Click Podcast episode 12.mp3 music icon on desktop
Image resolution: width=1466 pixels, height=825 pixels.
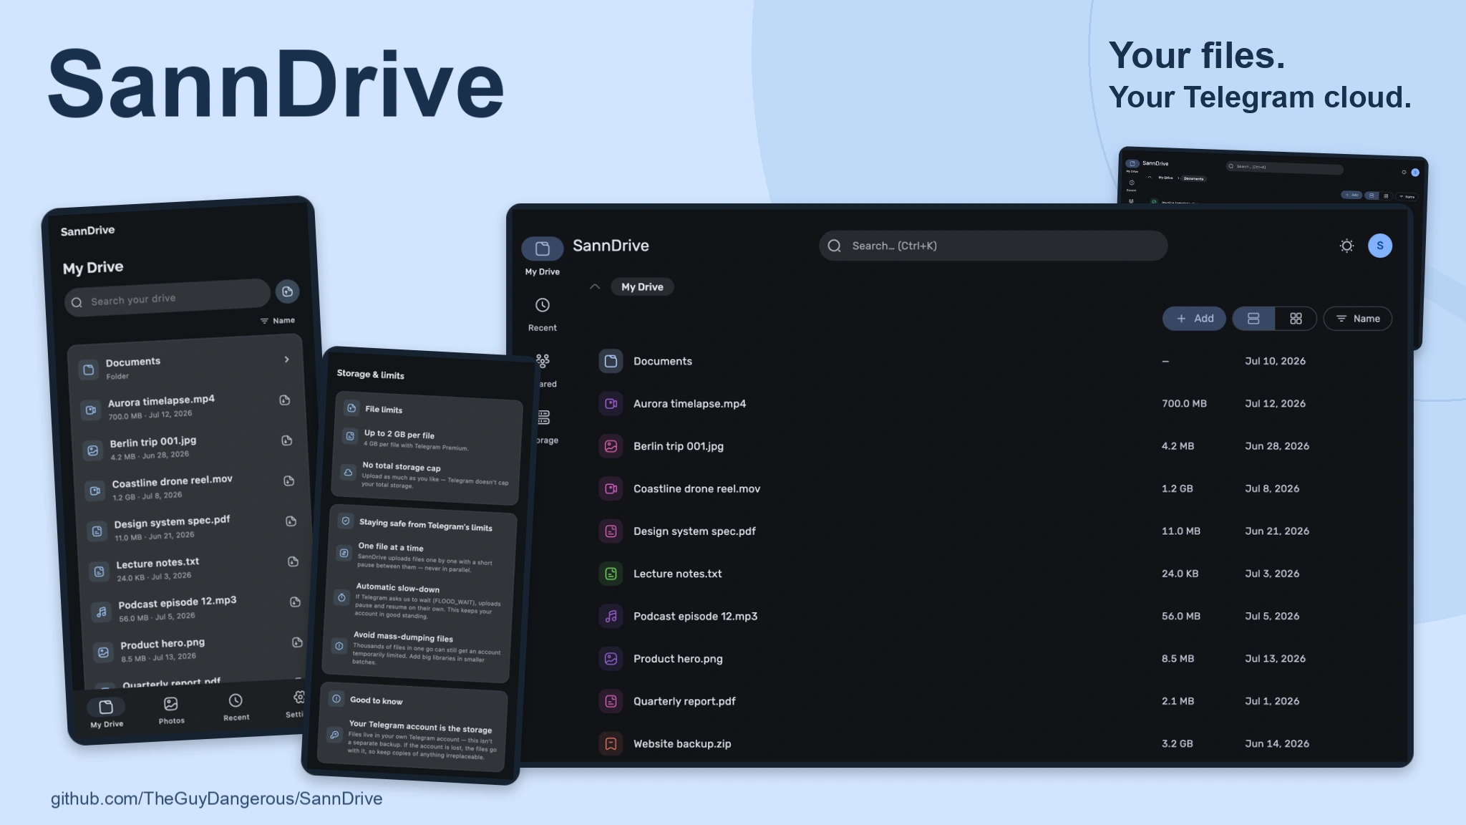point(611,616)
